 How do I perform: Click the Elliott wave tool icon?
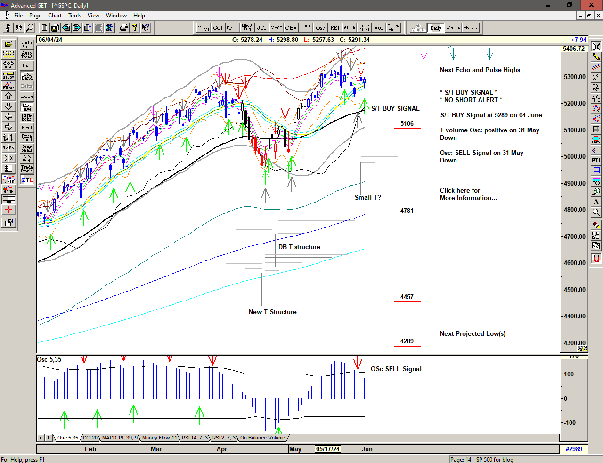[x=8, y=86]
